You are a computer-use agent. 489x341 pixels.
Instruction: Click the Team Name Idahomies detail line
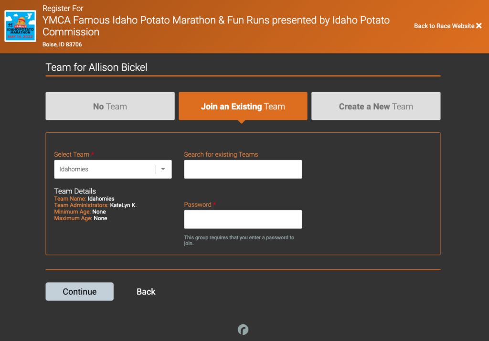point(84,199)
